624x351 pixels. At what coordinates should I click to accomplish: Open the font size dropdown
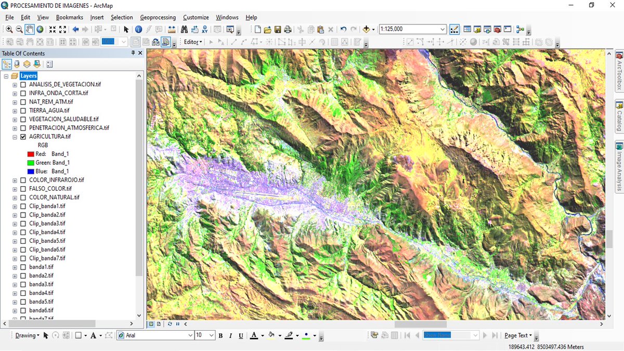212,336
